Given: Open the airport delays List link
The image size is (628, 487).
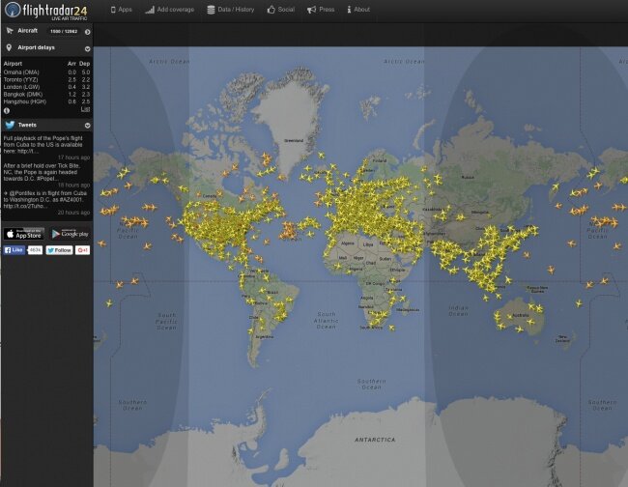Looking at the screenshot, I should [85, 109].
